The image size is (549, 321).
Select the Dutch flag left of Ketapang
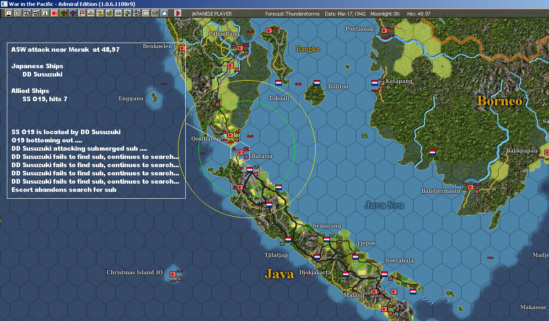pos(374,83)
